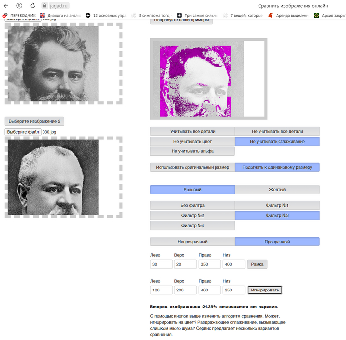Choose 'Желтый' highlight color
The height and width of the screenshot is (340, 346).
pos(277,190)
